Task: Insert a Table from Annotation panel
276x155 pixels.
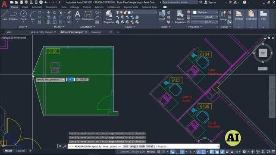Action: 97,22
